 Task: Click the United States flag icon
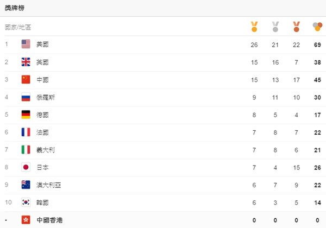tap(26, 44)
